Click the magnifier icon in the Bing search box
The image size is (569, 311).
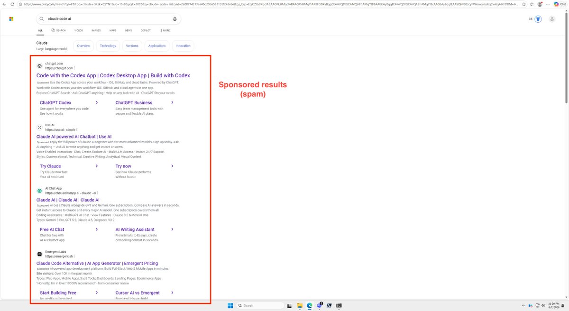(42, 19)
